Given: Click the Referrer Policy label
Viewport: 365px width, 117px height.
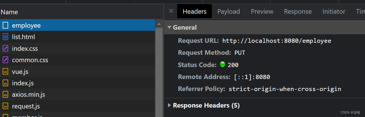Looking at the screenshot, I should tap(202, 89).
